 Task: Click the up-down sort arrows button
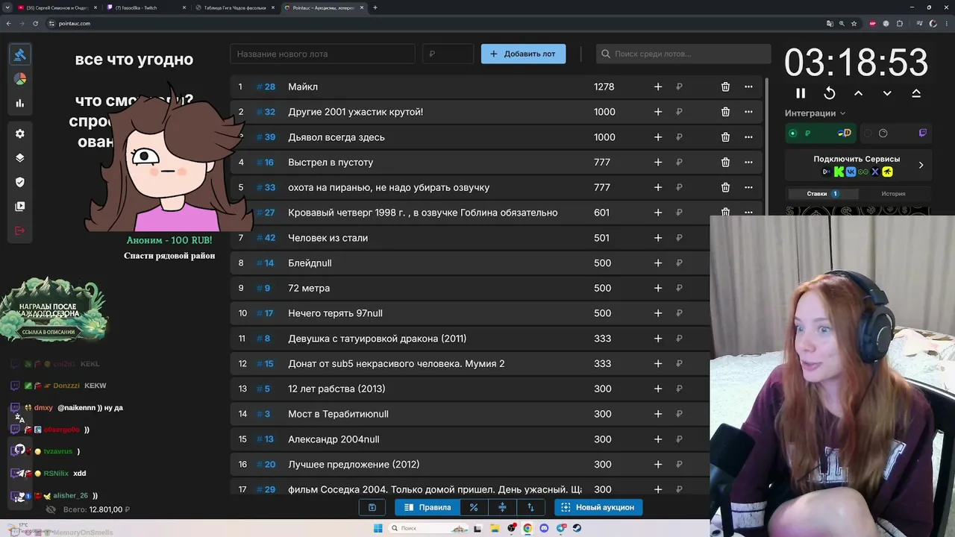[530, 507]
